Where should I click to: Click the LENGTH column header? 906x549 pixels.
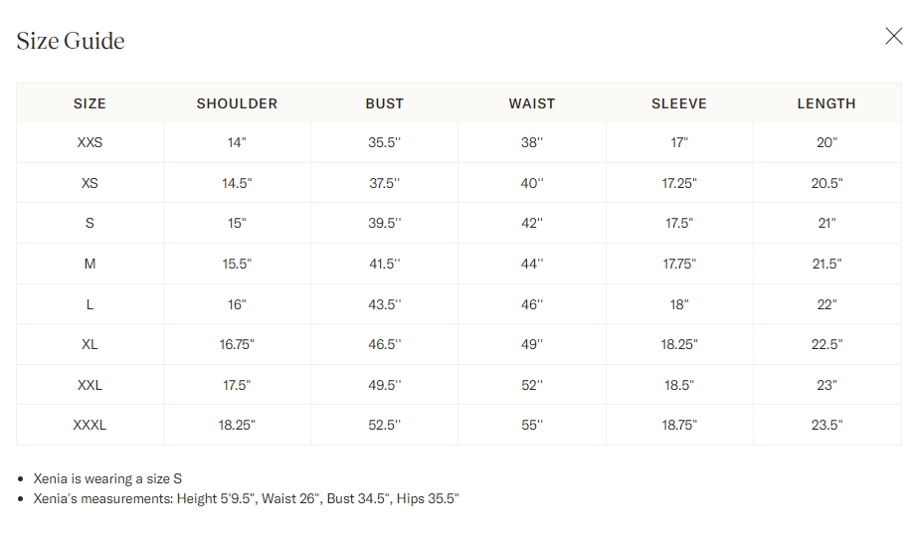(x=826, y=103)
